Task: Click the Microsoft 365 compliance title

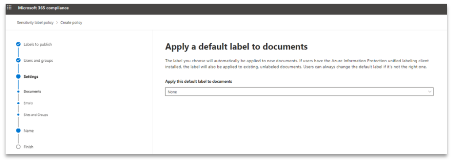Action: pyautogui.click(x=43, y=8)
